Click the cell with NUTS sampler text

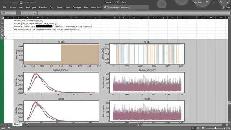pyautogui.click(x=35, y=23)
